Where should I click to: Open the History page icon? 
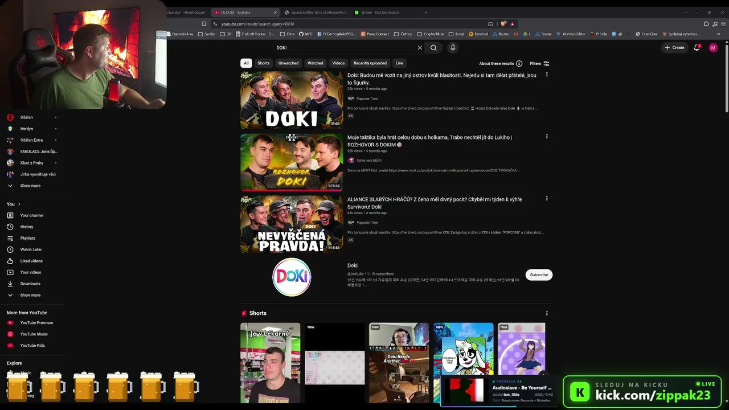click(10, 227)
